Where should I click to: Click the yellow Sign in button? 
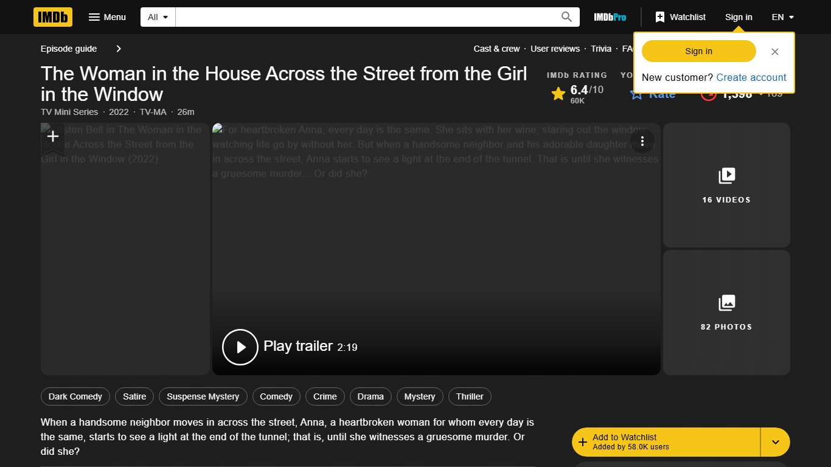[x=698, y=51]
